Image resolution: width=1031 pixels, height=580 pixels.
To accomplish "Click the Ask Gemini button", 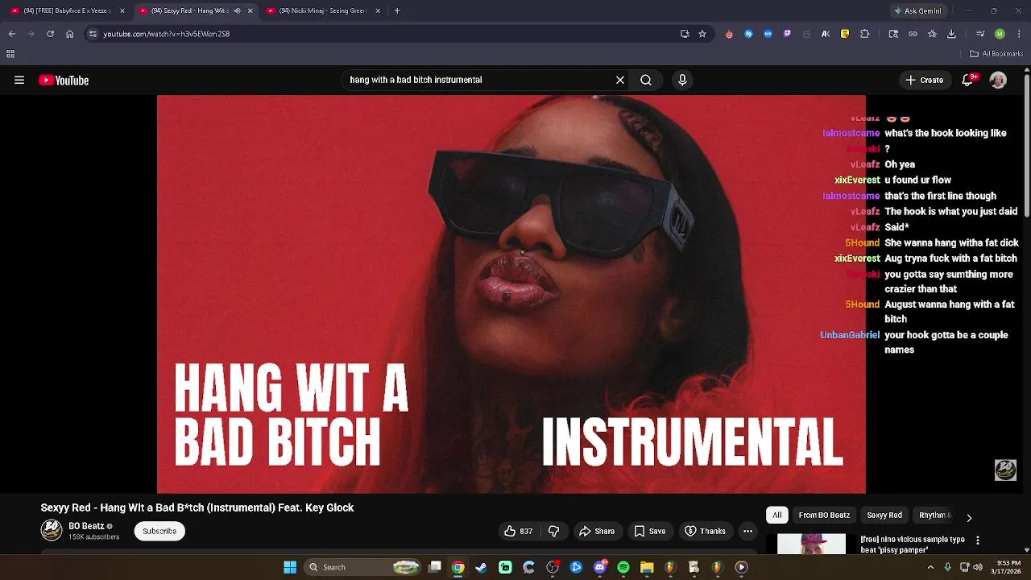I will tap(917, 10).
